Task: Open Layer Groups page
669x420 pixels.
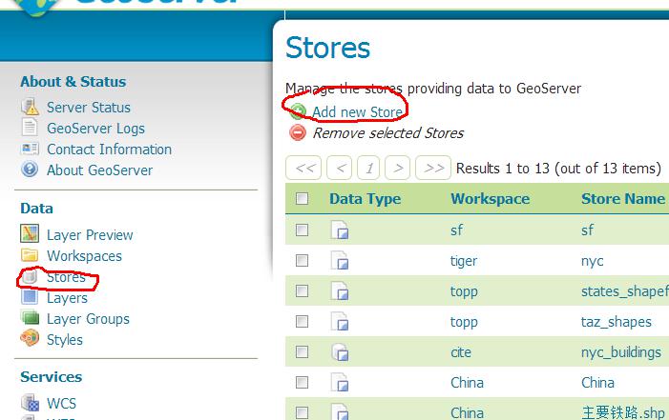Action: click(x=89, y=319)
